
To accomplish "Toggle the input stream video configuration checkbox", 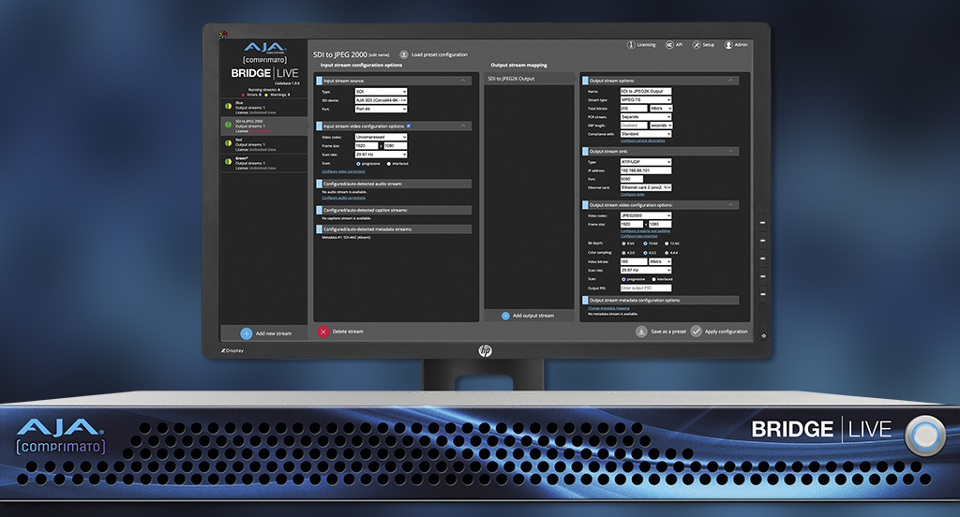I will (409, 126).
